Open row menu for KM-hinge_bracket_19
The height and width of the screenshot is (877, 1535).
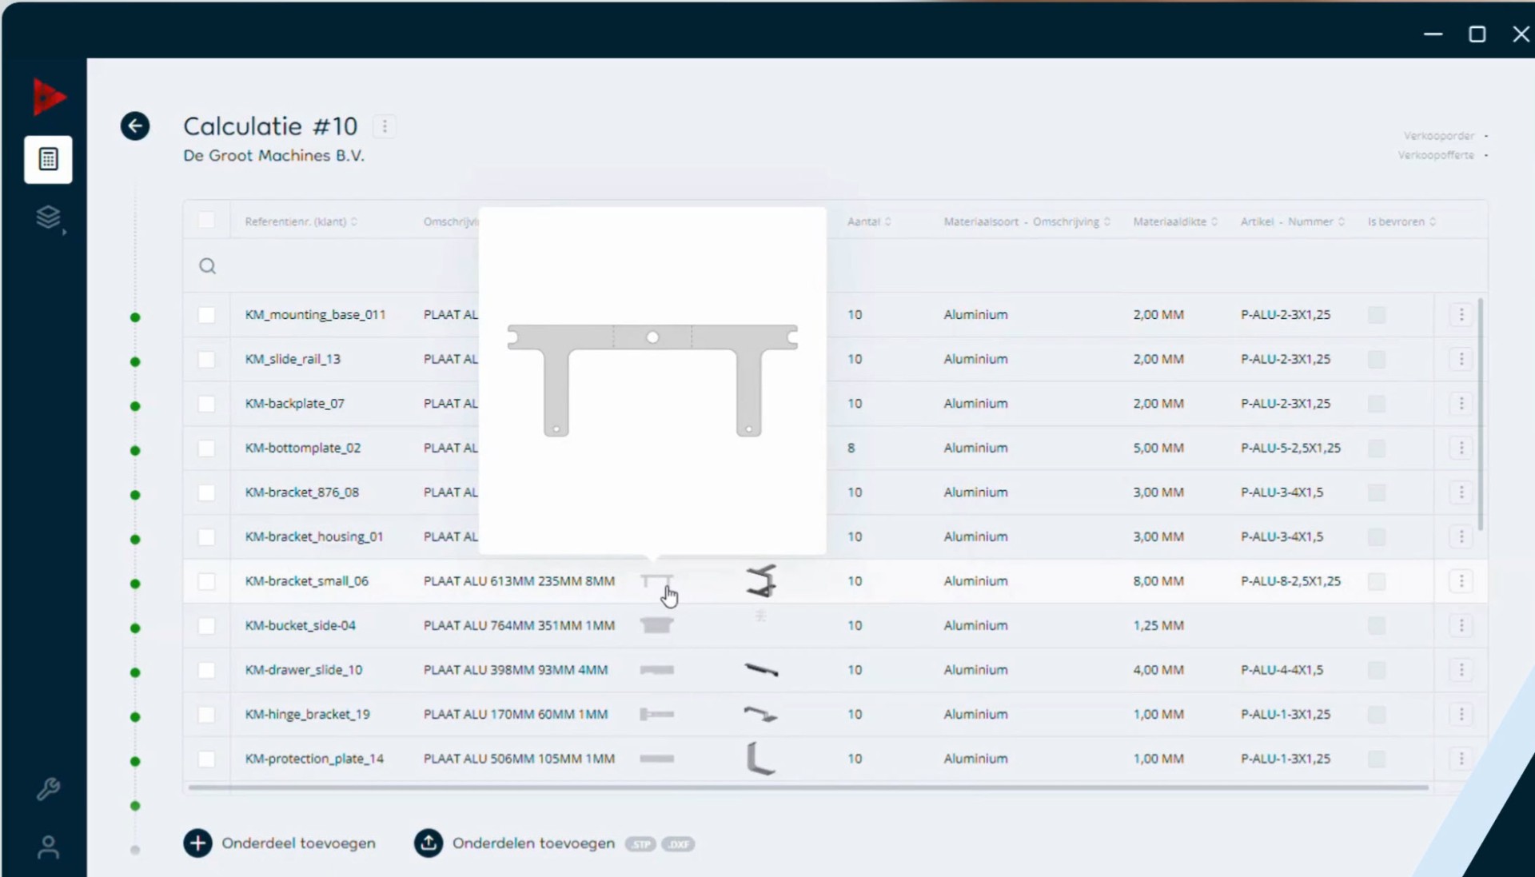[x=1461, y=714]
